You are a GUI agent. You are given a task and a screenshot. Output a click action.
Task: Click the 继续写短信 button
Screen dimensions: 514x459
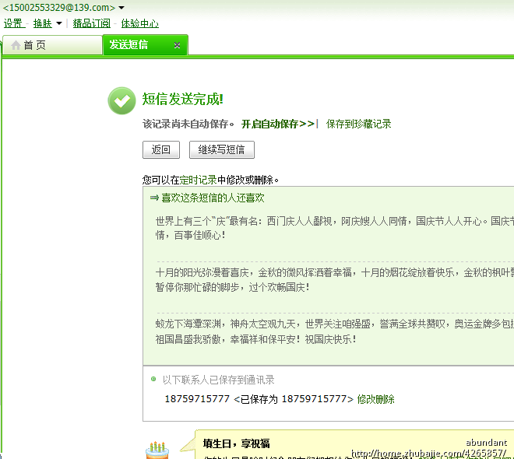[222, 149]
